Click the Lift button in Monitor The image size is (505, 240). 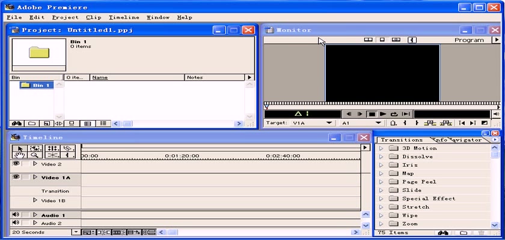pos(430,123)
